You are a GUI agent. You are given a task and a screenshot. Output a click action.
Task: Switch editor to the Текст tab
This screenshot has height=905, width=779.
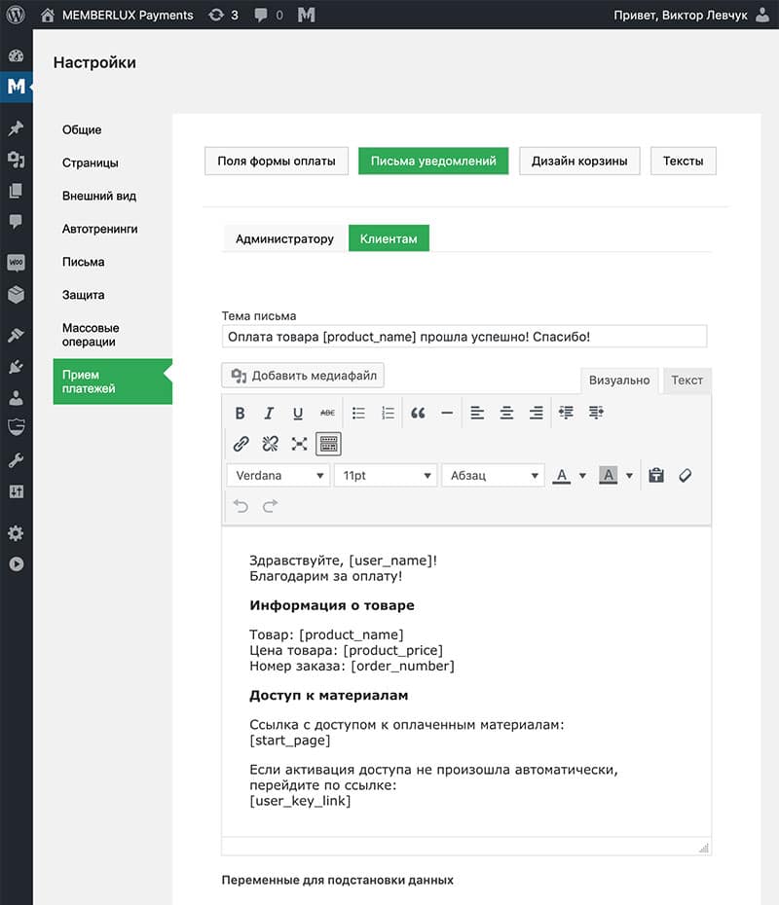(x=686, y=380)
